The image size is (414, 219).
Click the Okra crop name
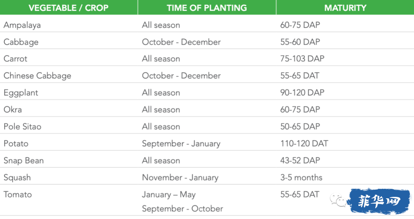[x=13, y=109]
